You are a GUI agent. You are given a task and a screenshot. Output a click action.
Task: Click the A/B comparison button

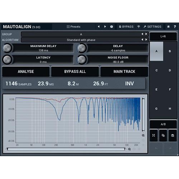coord(163,124)
